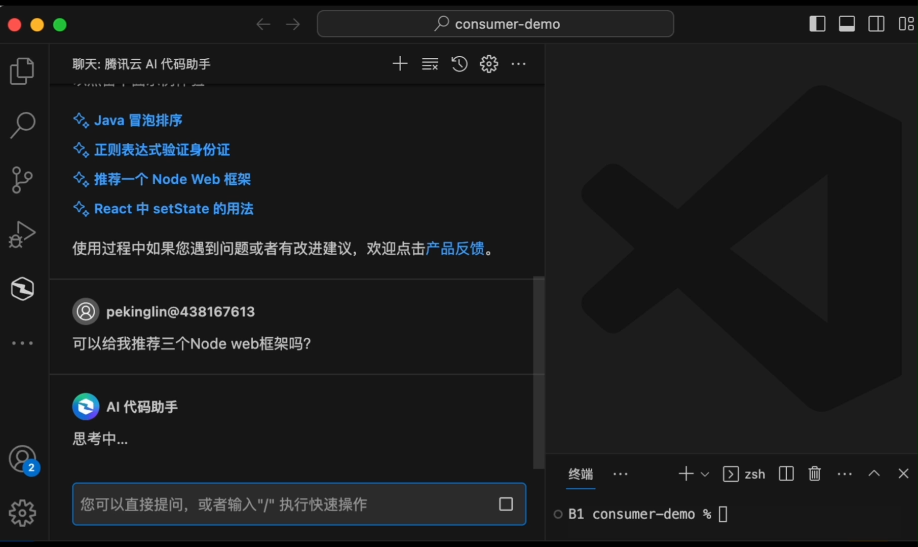Screen dimensions: 918x547
Task: Create a new terminal with plus icon
Action: [x=686, y=474]
